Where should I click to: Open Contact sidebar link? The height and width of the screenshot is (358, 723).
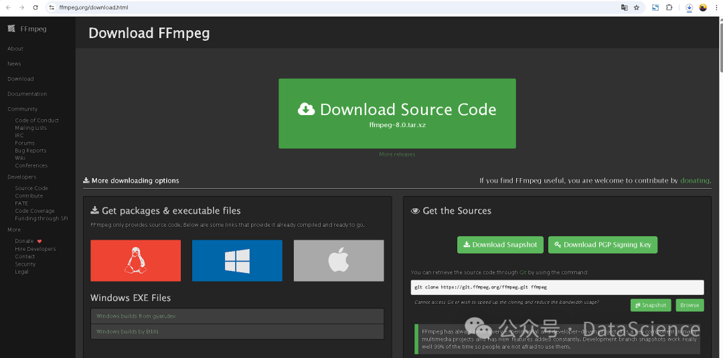25,256
